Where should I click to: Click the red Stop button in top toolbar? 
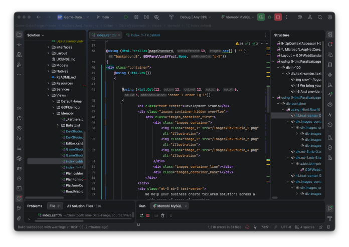pyautogui.click(x=278, y=17)
